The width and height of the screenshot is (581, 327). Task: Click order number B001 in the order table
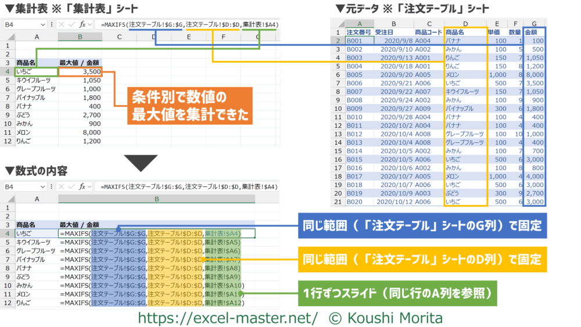(354, 41)
